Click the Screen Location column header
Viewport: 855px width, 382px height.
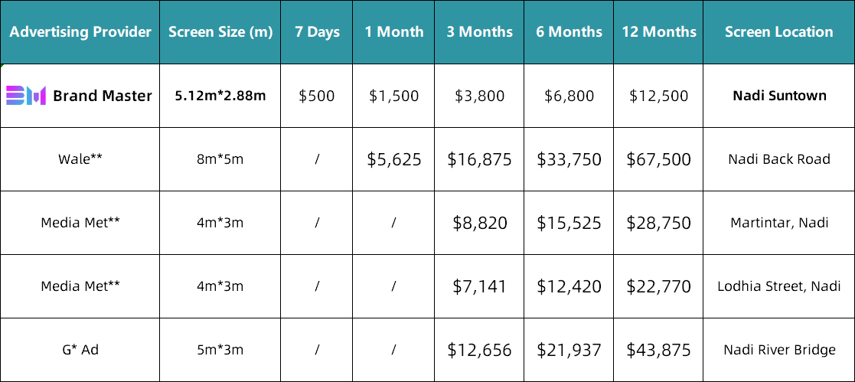778,32
